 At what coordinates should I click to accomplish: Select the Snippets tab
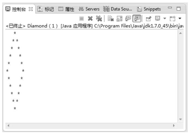149,9
